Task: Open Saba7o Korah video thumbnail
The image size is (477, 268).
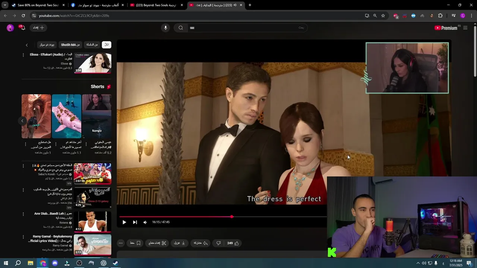Action: pyautogui.click(x=92, y=173)
